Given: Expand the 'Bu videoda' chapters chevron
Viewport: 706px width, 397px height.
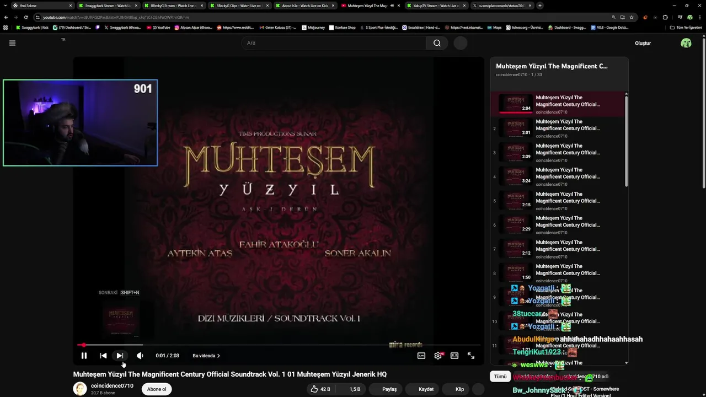Looking at the screenshot, I should [218, 356].
